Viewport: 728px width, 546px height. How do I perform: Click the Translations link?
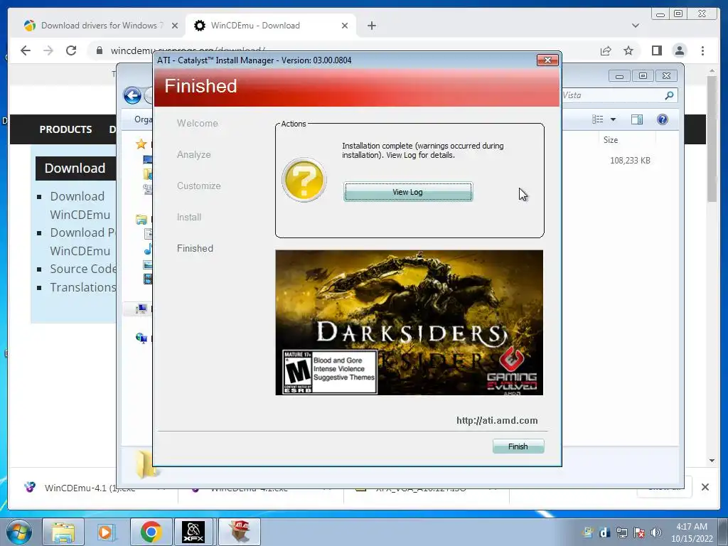click(82, 287)
